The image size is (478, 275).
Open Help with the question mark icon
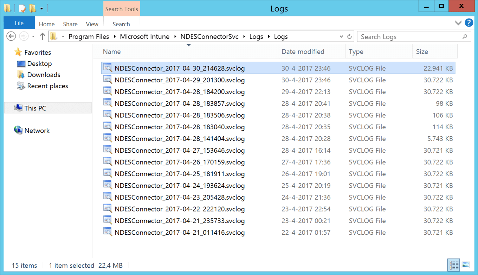point(469,23)
